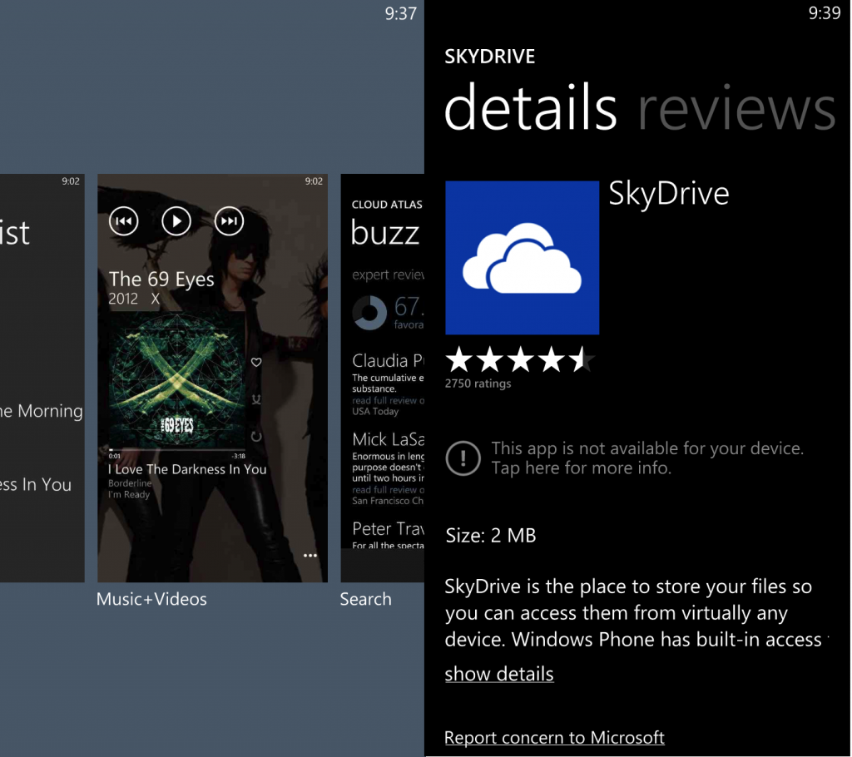Tap the SkyDrive app title next to the icon
The width and height of the screenshot is (852, 757).
point(669,194)
